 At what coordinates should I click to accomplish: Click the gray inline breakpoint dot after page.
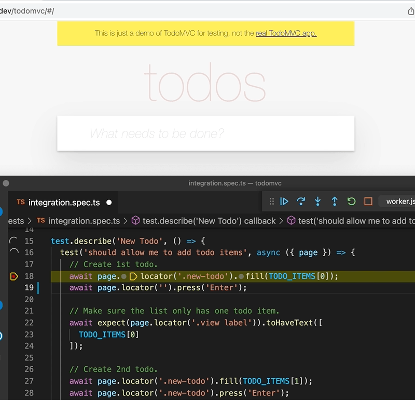pyautogui.click(x=123, y=277)
